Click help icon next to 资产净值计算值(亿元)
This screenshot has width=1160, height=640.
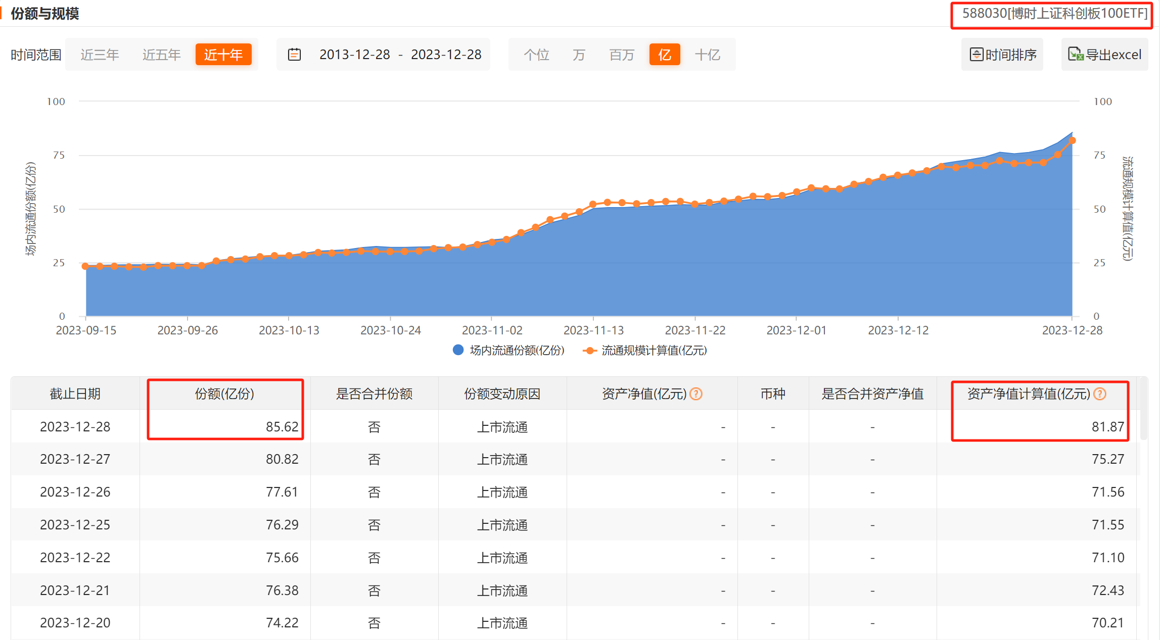click(1100, 394)
